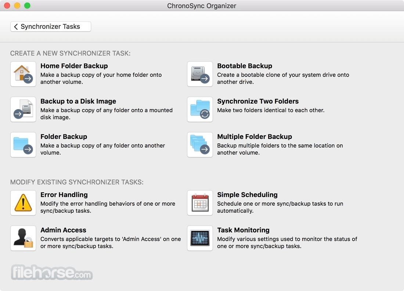This screenshot has height=291, width=404.
Task: Click the 'CREATE A NEW SYNCHRONIZER TASK:' heading
Action: (71, 53)
